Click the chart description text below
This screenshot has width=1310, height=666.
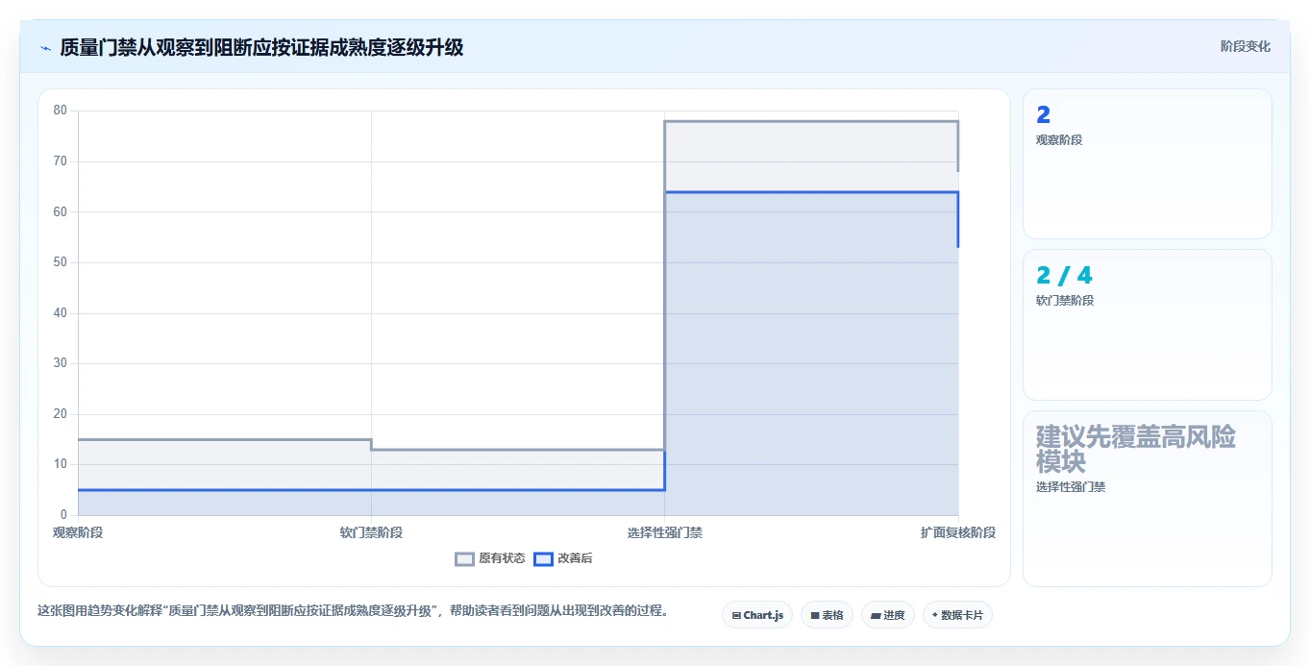[353, 610]
